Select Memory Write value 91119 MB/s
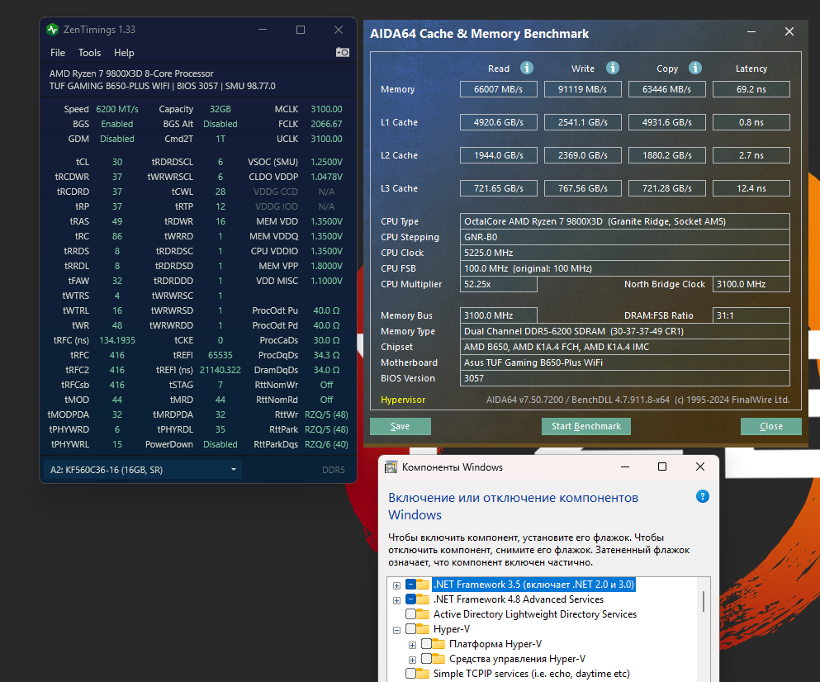Viewport: 820px width, 682px height. pyautogui.click(x=582, y=89)
